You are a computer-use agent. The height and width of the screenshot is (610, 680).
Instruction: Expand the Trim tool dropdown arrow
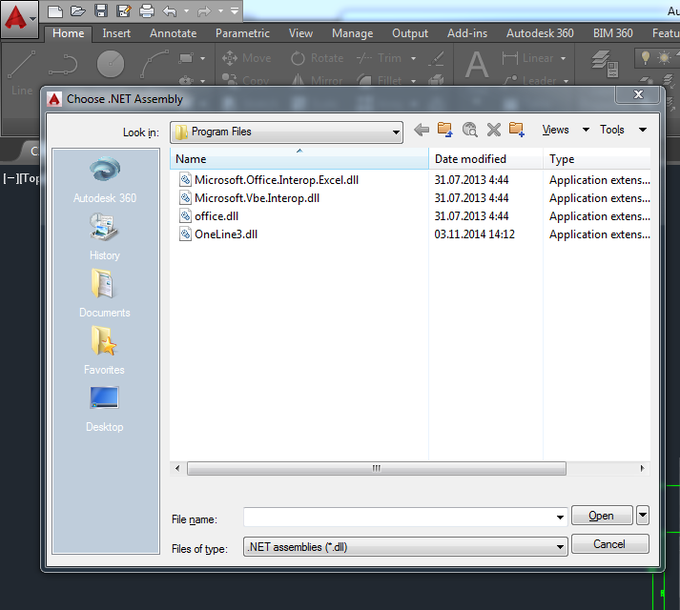coord(413,58)
